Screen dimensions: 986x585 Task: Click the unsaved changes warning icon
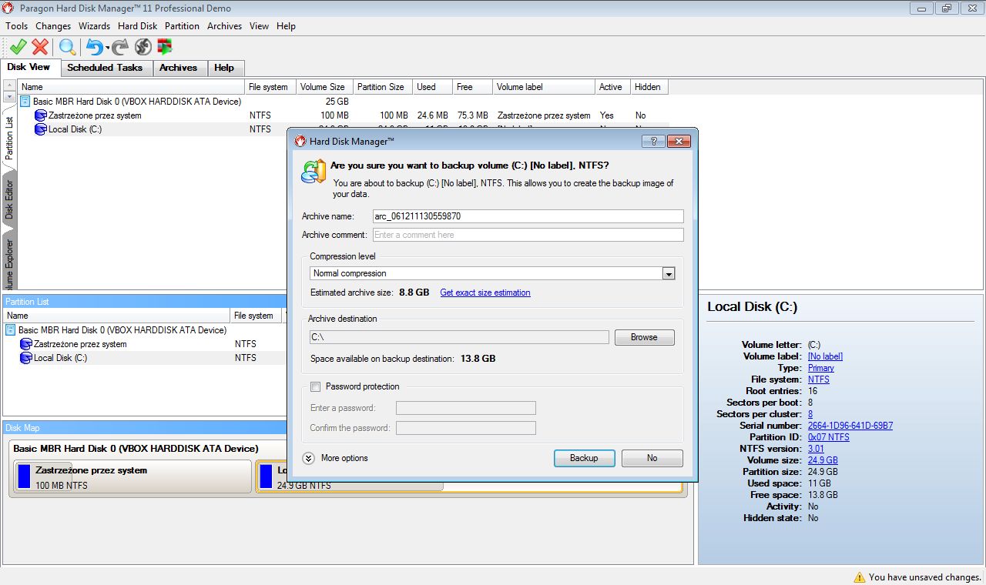pyautogui.click(x=860, y=577)
